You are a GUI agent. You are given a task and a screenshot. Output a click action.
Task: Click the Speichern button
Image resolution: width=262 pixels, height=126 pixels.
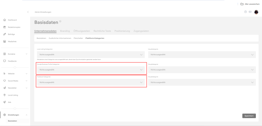pos(249,116)
